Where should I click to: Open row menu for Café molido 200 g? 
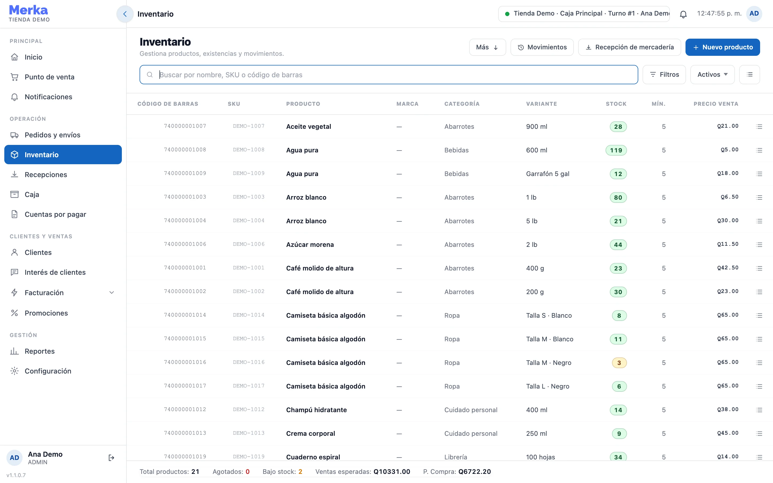(x=759, y=292)
